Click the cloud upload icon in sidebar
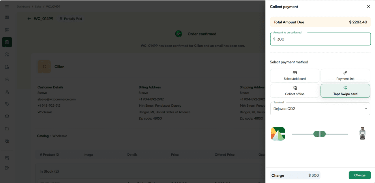The height and width of the screenshot is (183, 375). [x=7, y=79]
